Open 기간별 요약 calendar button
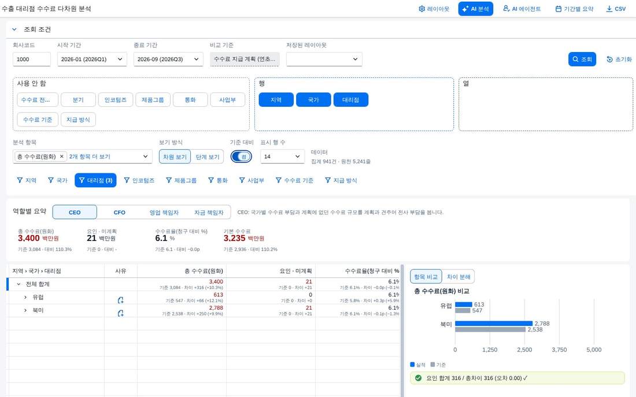Screen dimensions: 636x397 [574, 9]
